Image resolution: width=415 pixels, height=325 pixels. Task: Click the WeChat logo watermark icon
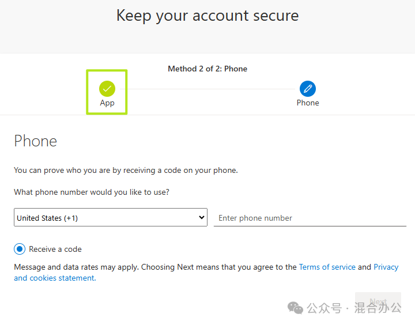(295, 308)
